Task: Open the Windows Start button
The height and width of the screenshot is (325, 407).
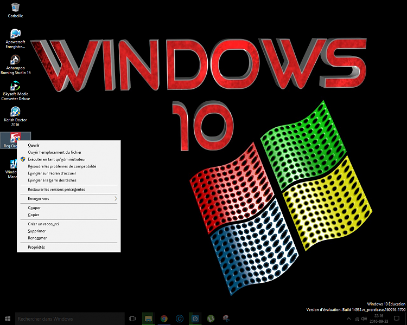Action: click(8, 318)
